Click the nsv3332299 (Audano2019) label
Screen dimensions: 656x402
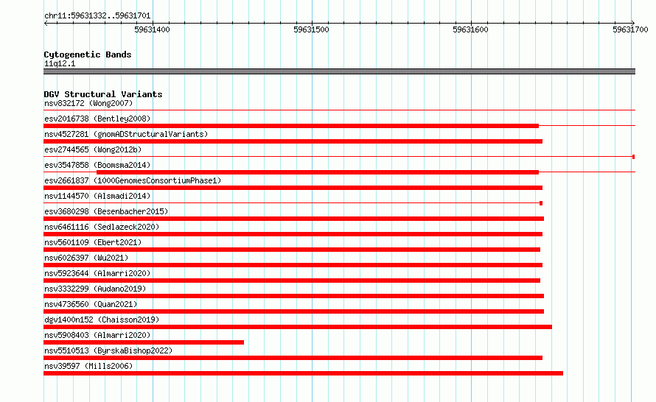click(95, 289)
